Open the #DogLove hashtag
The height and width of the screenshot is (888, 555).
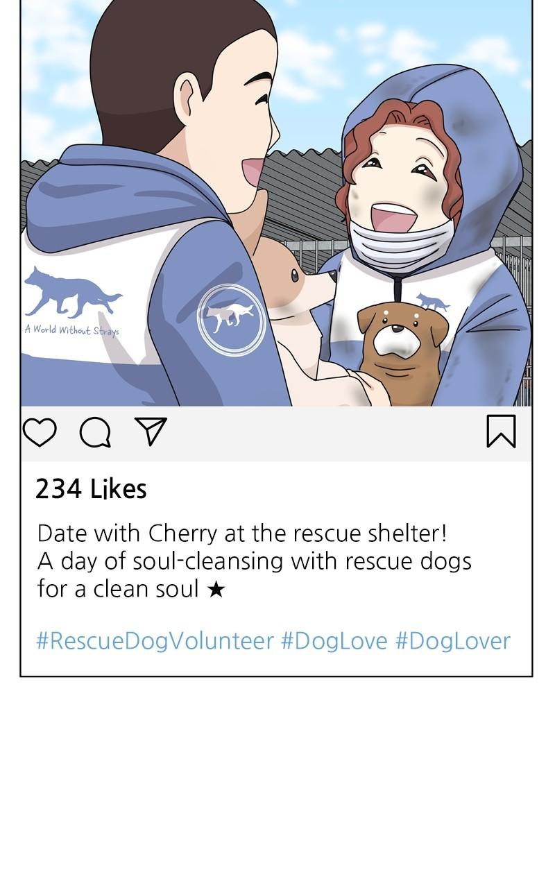tap(334, 640)
